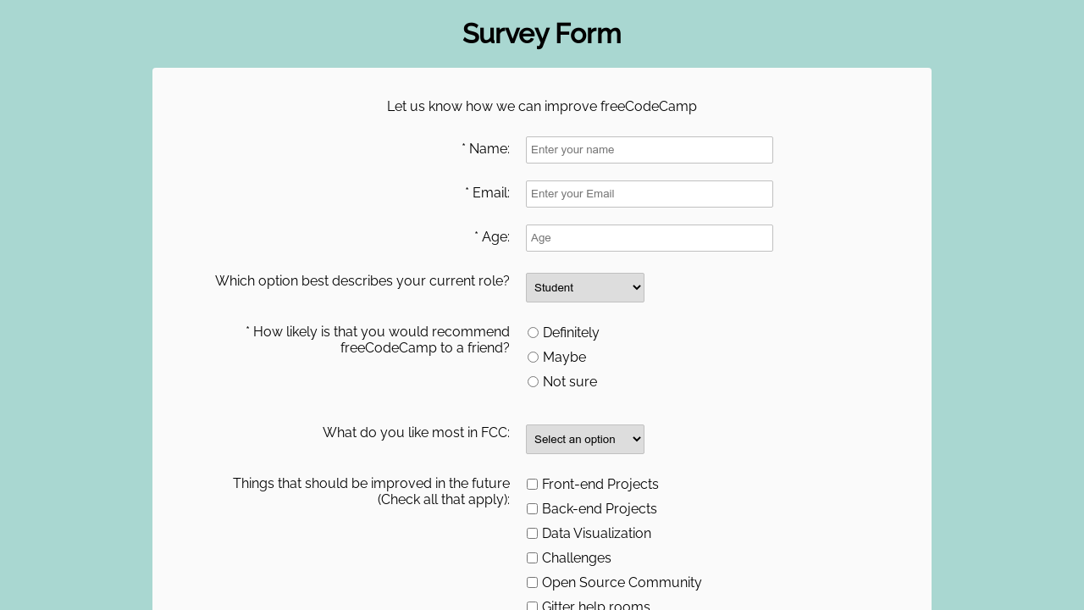Click the Definitely option label

(571, 333)
